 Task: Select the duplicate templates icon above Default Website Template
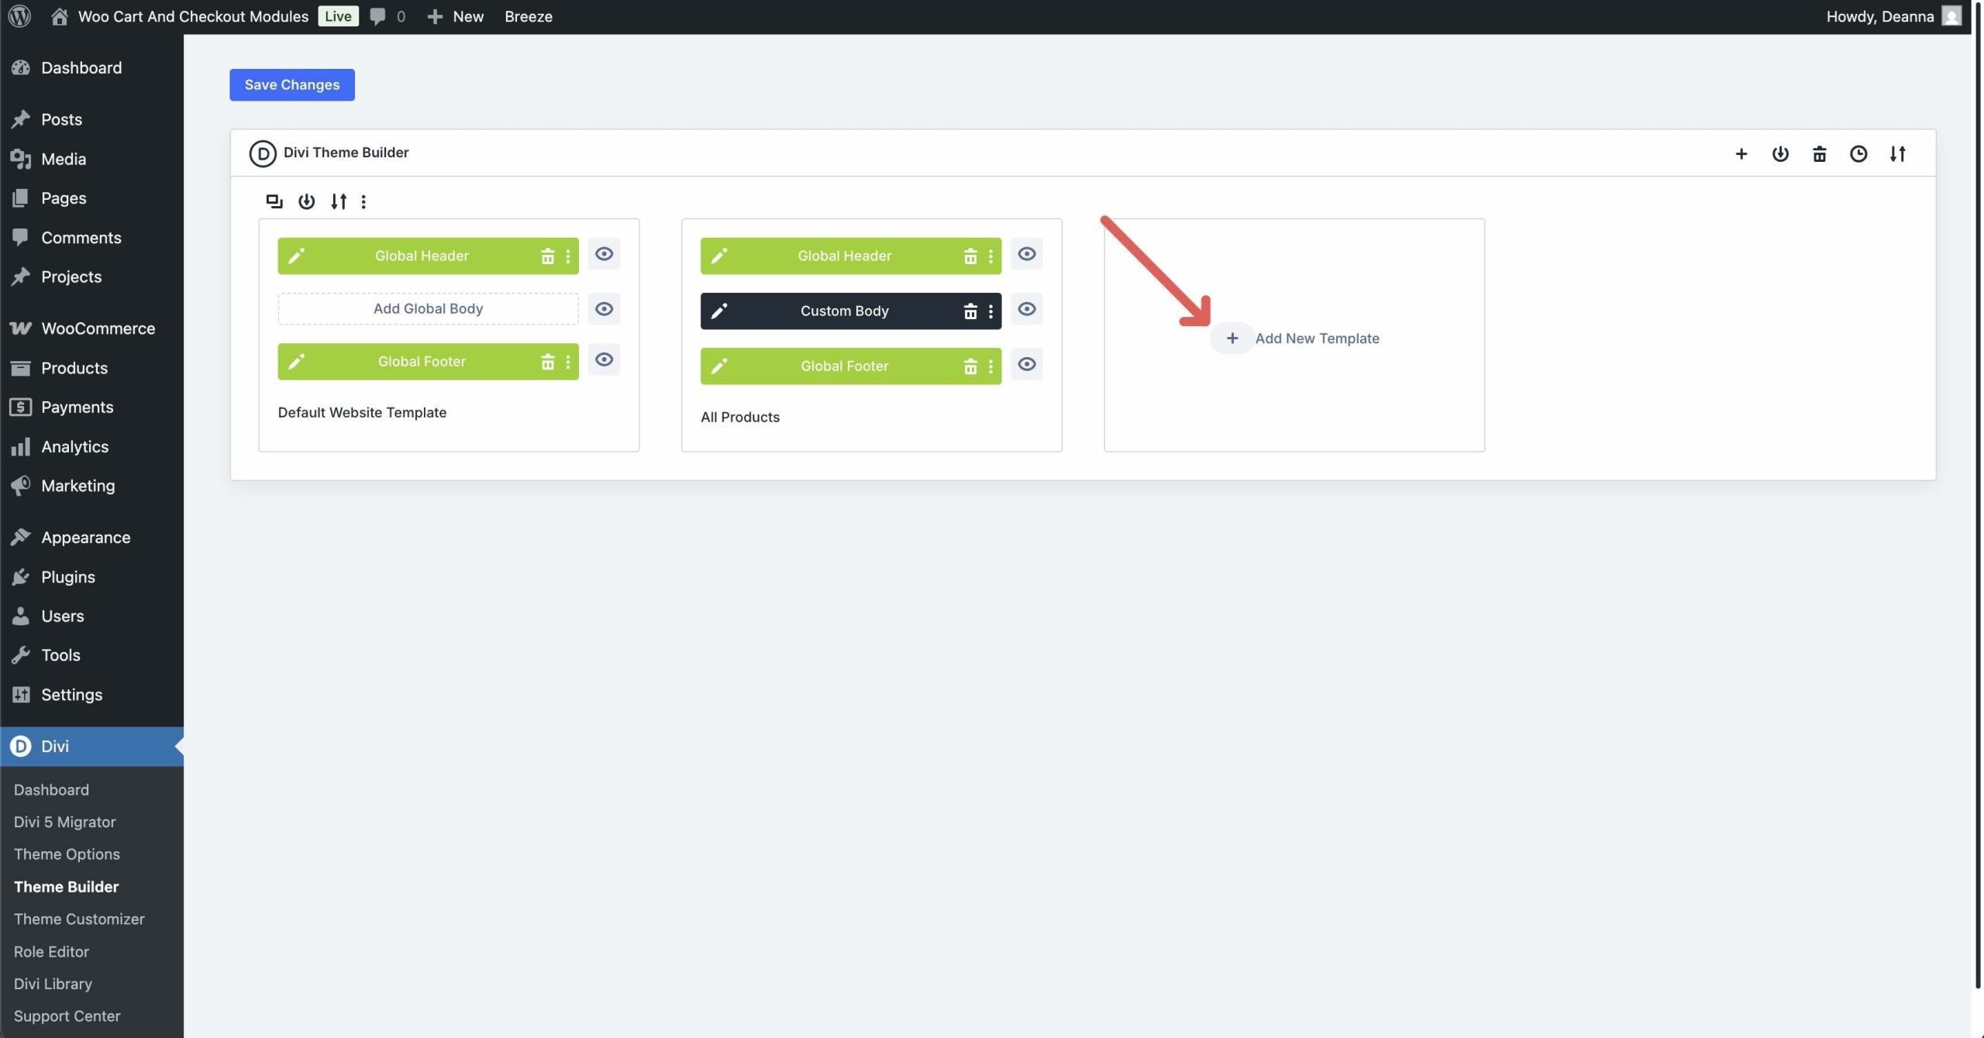point(273,201)
